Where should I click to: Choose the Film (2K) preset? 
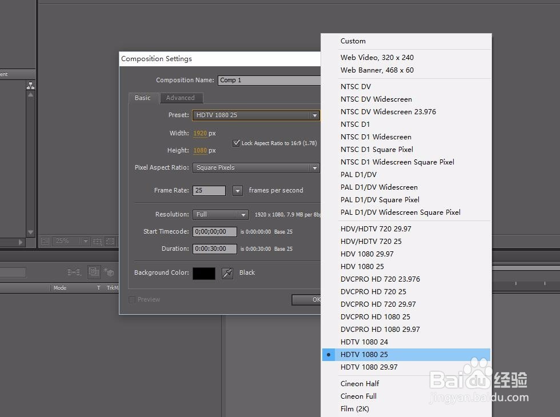(406, 409)
